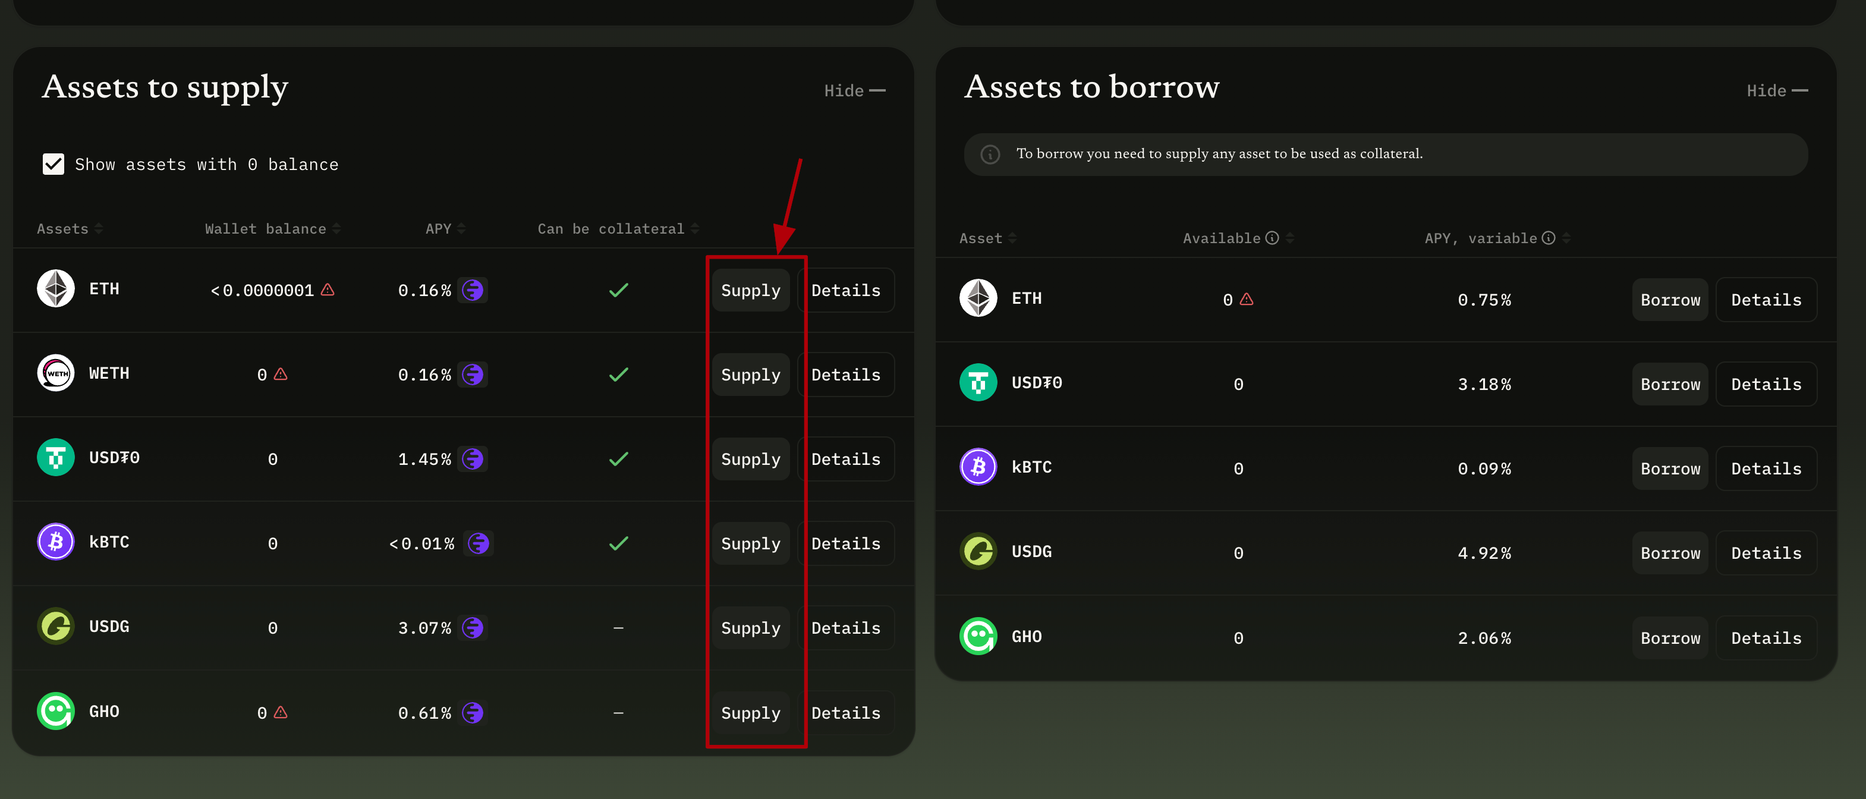Image resolution: width=1866 pixels, height=799 pixels.
Task: Uncheck Show assets with 0 balance
Action: coord(53,165)
